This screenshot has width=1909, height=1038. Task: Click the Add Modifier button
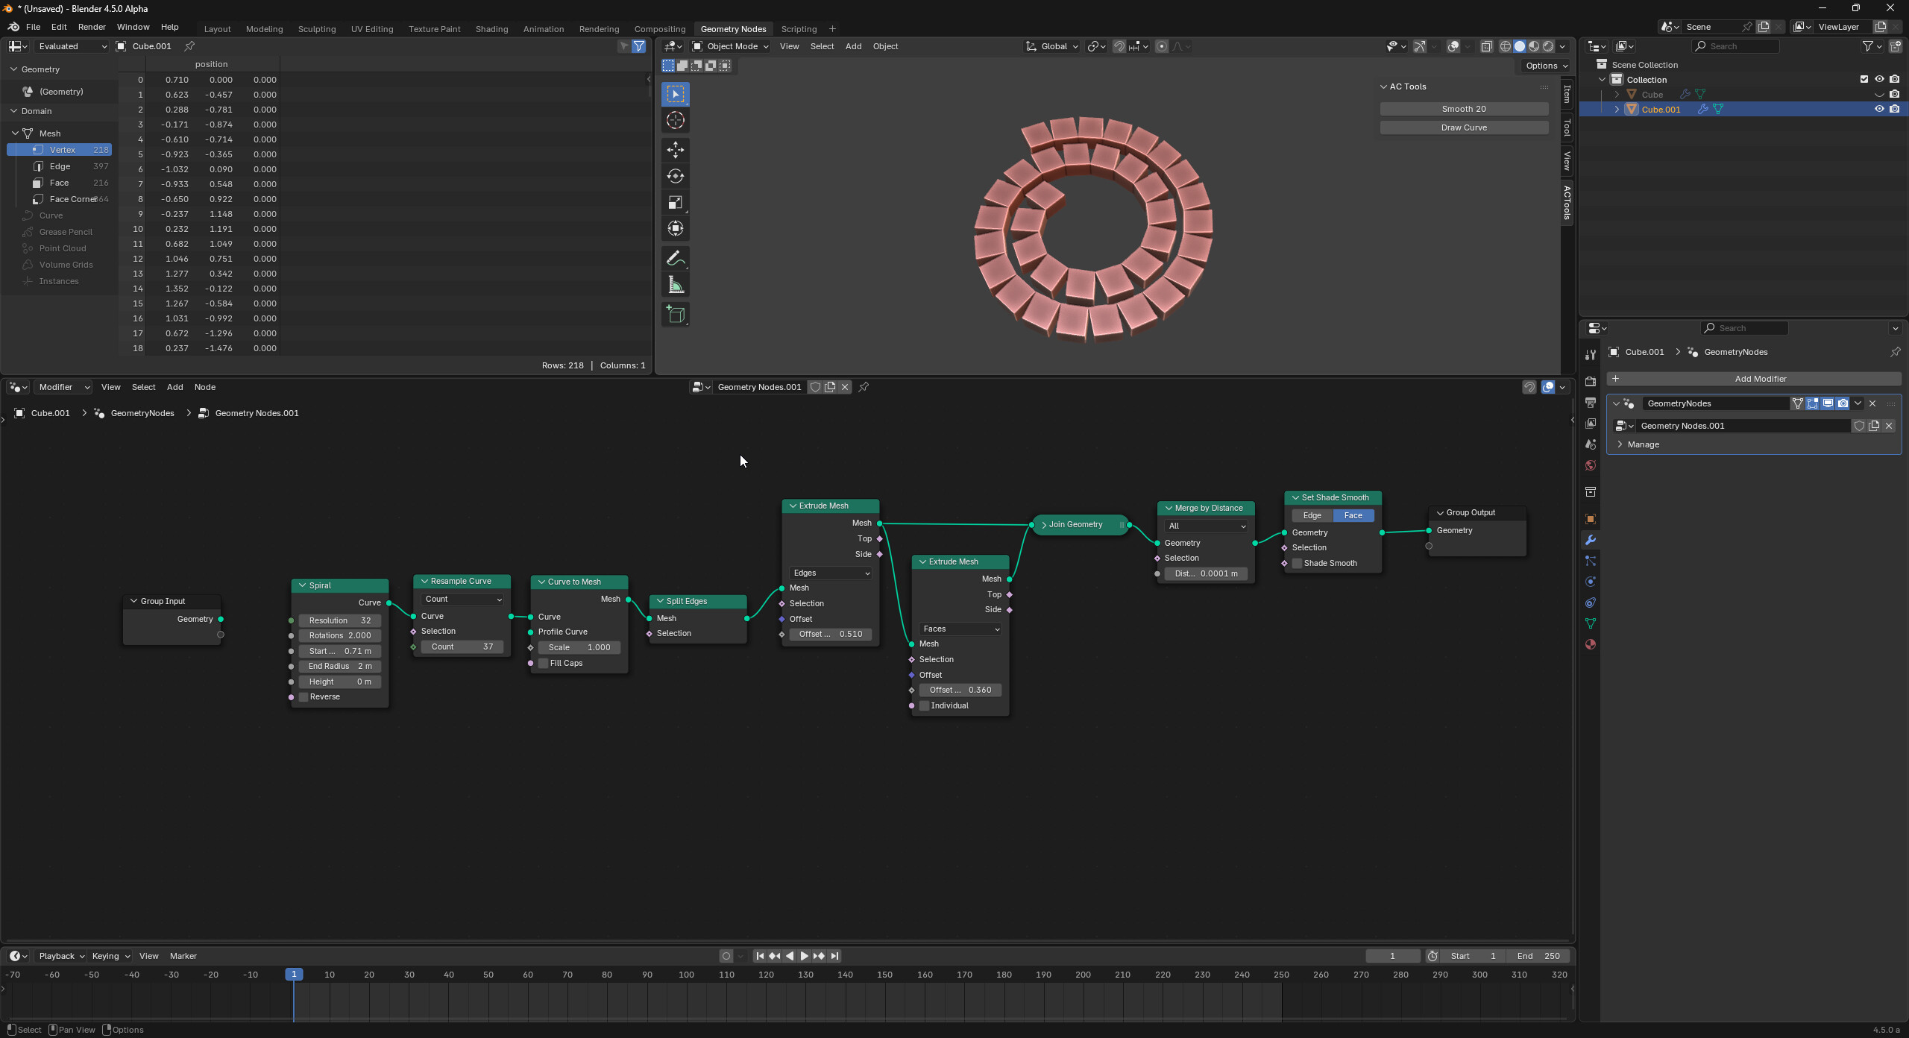(1753, 379)
